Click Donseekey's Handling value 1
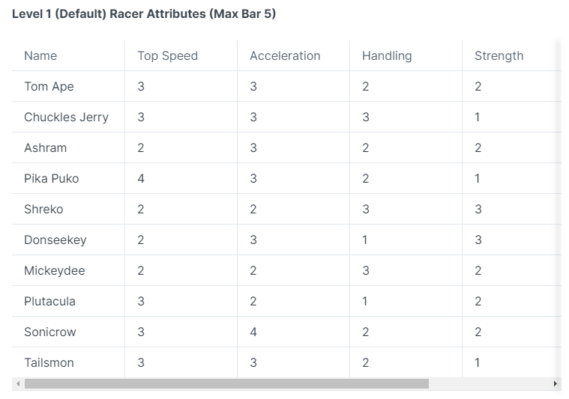569x399 pixels. pyautogui.click(x=365, y=240)
